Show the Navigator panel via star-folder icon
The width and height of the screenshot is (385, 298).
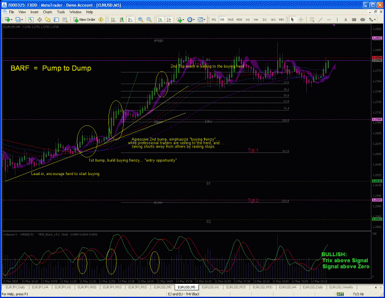47,20
